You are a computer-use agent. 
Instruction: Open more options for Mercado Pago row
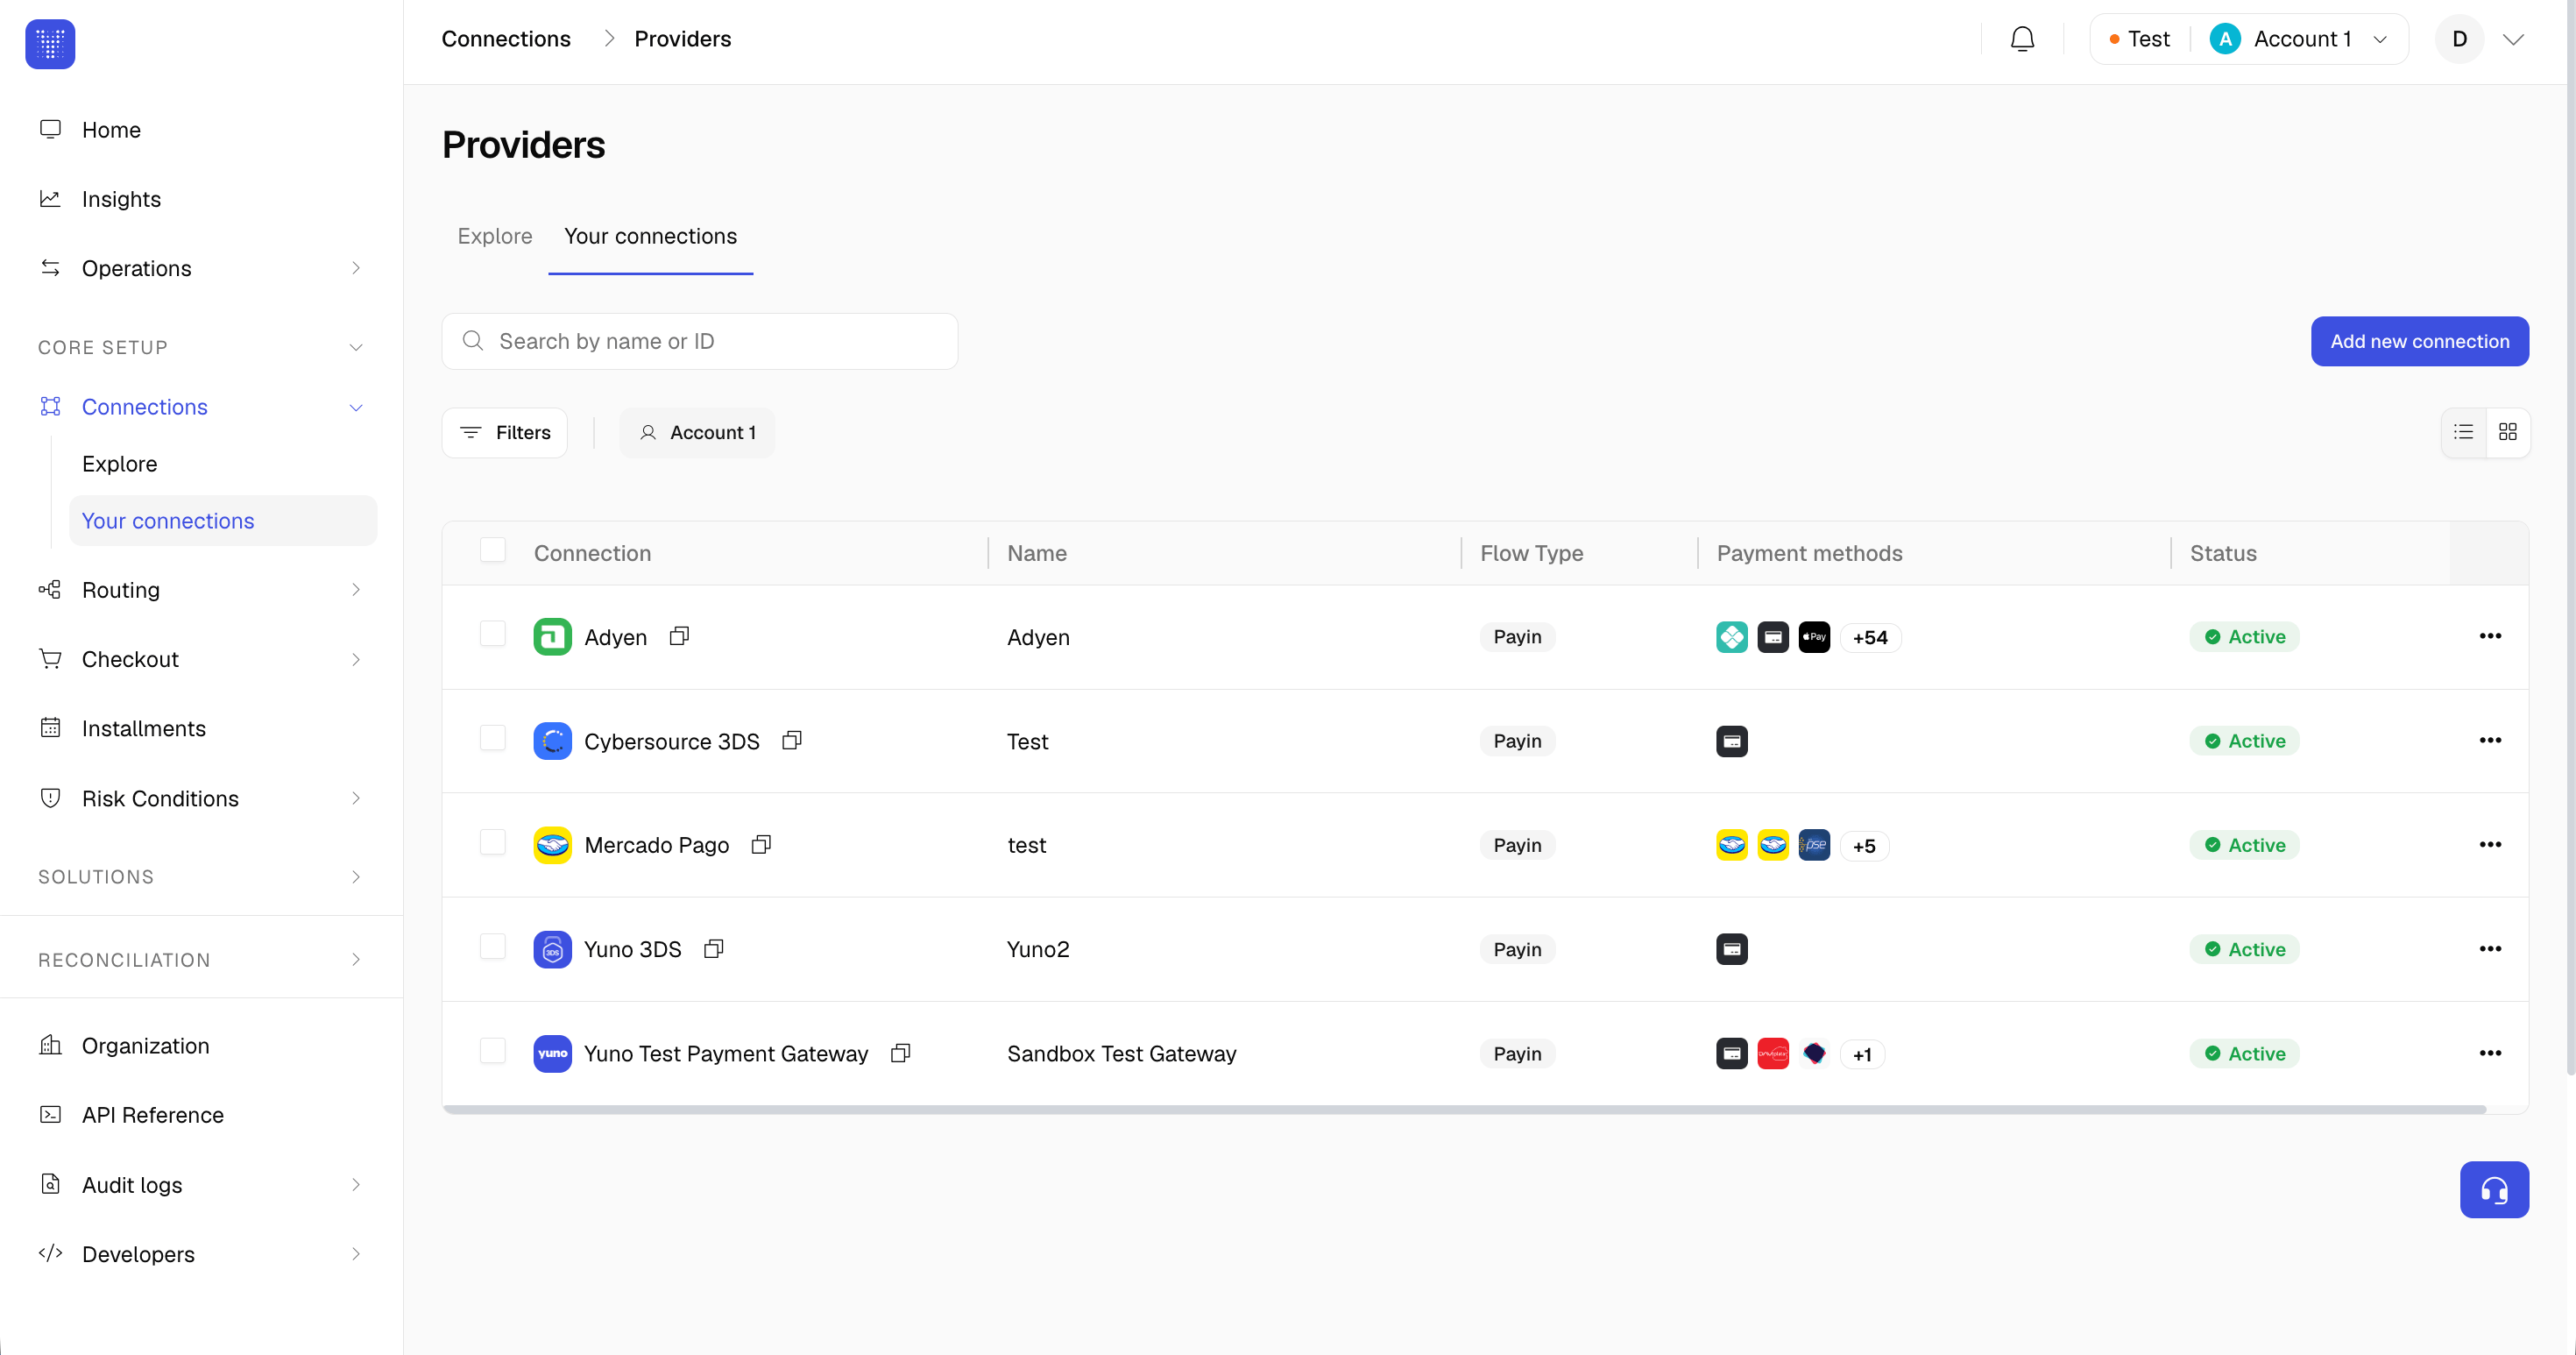click(x=2490, y=844)
